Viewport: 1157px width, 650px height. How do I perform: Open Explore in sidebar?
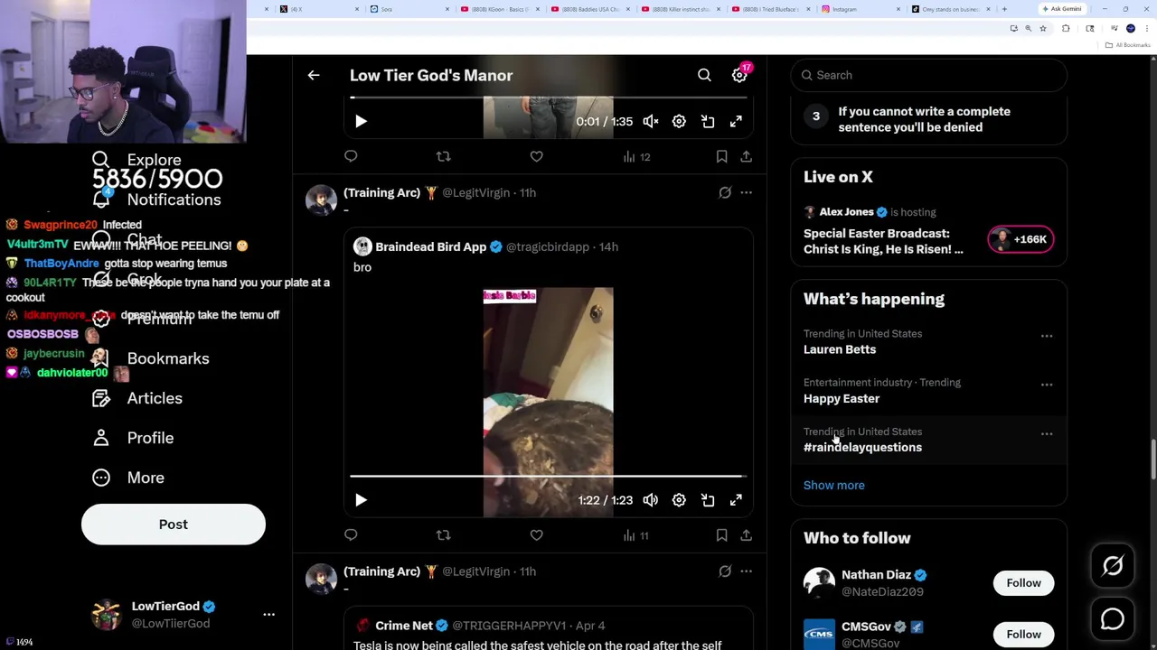(x=137, y=160)
